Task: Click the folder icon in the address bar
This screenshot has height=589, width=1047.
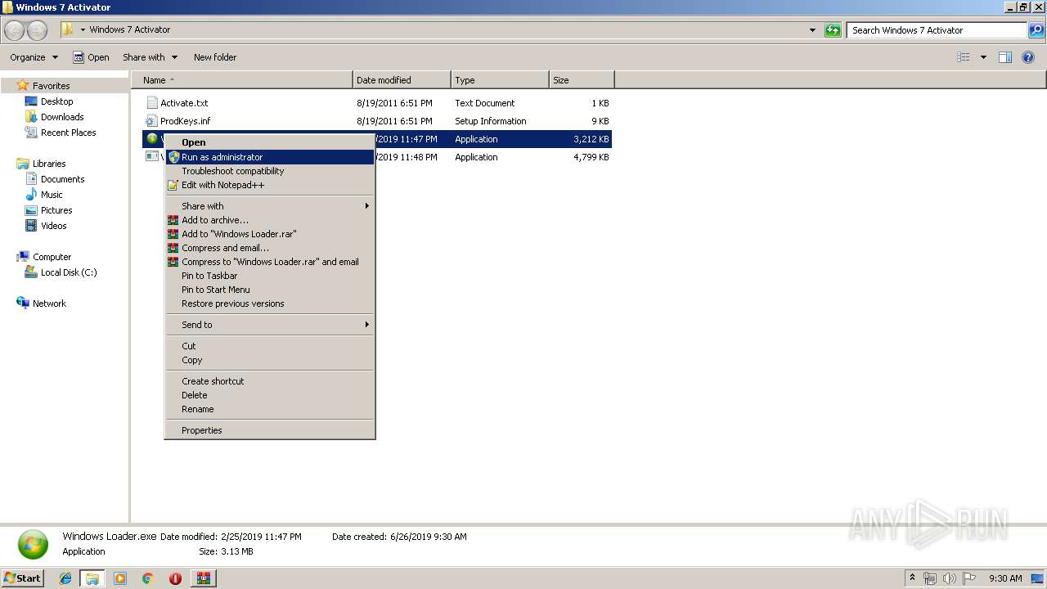Action: [67, 29]
